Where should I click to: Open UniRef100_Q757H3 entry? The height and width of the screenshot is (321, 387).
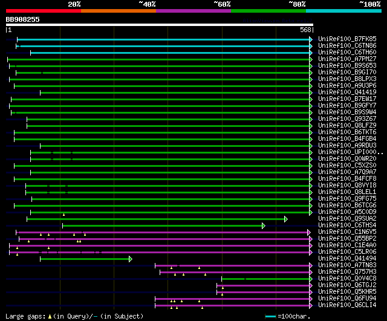click(347, 272)
